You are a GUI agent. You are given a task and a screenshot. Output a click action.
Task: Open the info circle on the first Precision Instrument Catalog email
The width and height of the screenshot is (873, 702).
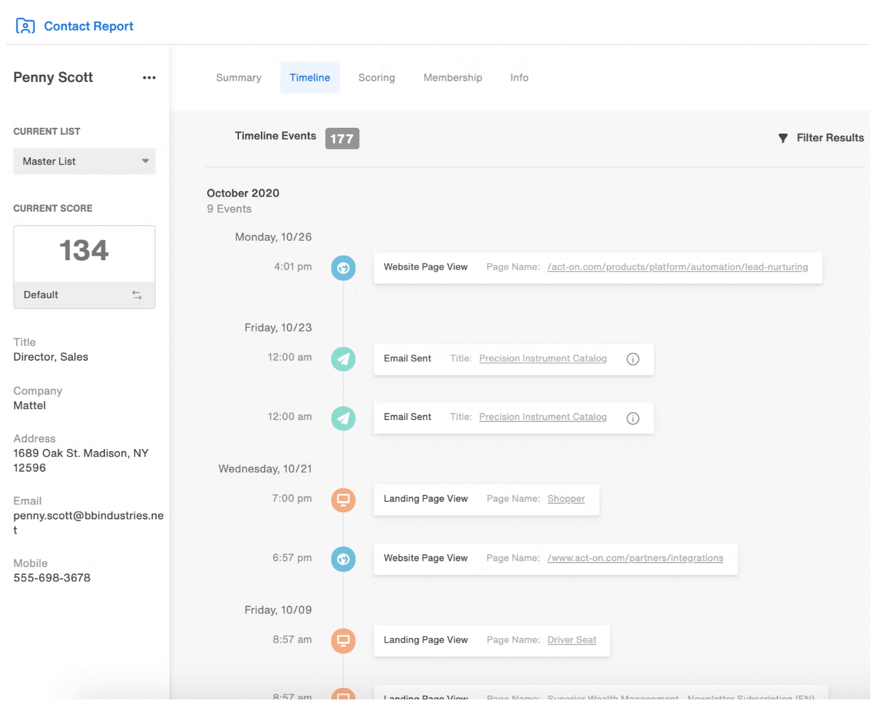tap(632, 359)
